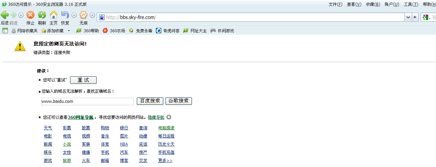Click the 重试 retry button
This screenshot has height=167, width=436.
tap(83, 80)
